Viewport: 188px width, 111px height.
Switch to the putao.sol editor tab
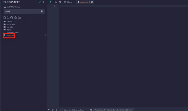coord(84,2)
